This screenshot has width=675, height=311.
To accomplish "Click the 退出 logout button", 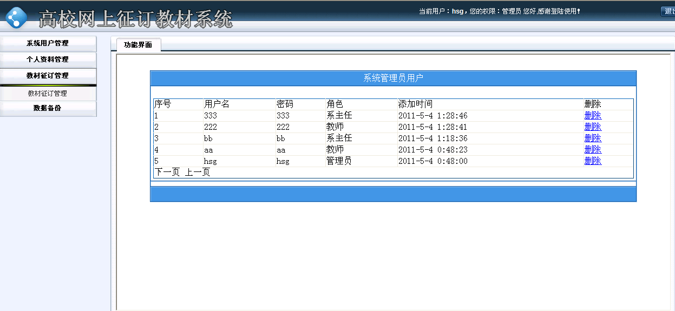I will [x=668, y=11].
